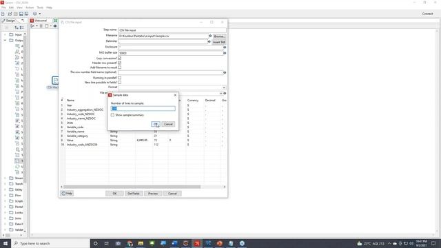The image size is (441, 248).
Task: Click the CSV file input step icon on canvas
Action: tap(55, 81)
